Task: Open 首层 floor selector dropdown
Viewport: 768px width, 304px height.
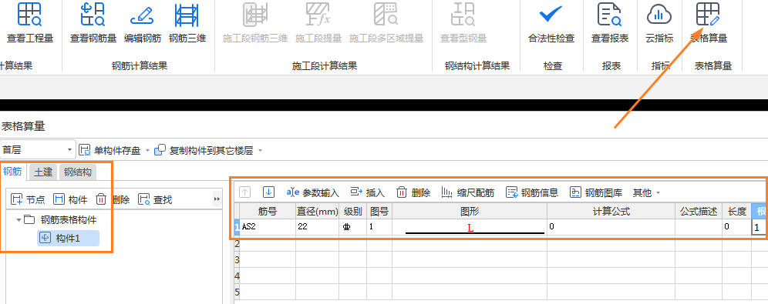Action: 38,150
